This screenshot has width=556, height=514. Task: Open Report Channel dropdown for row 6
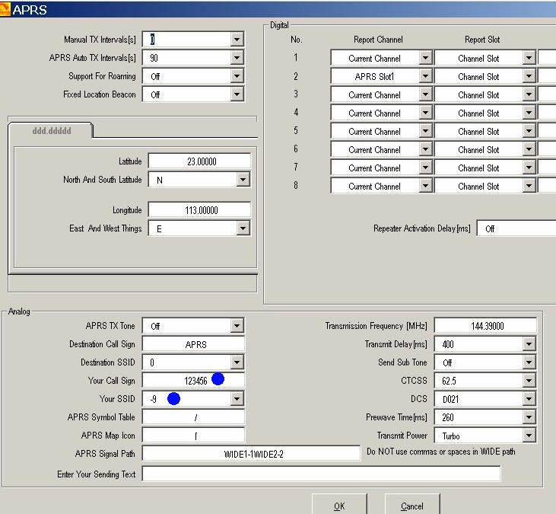tap(425, 149)
